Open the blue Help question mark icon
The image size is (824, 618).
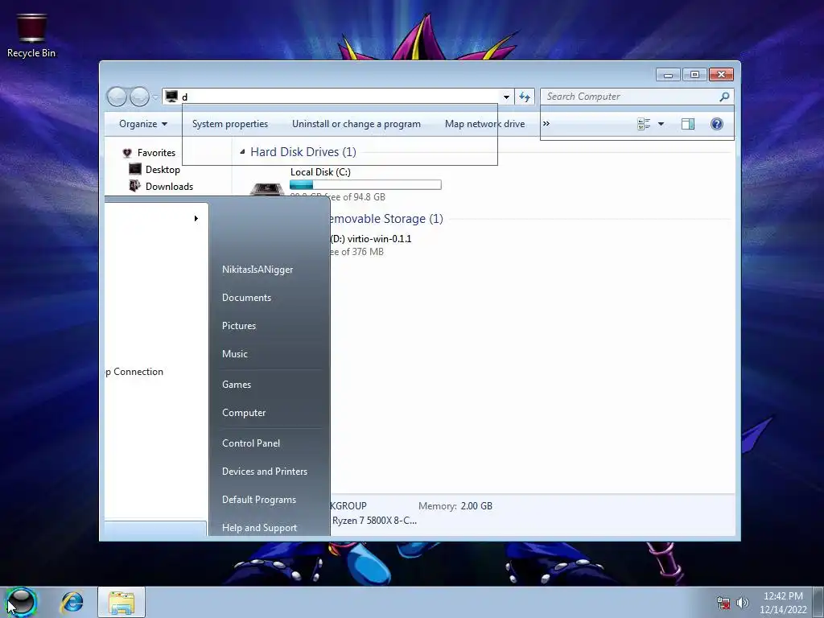tap(716, 124)
